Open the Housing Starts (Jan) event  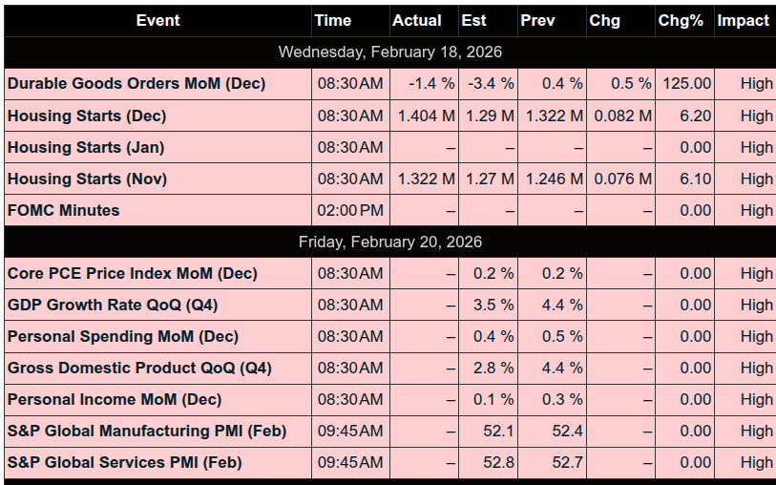[x=86, y=147]
